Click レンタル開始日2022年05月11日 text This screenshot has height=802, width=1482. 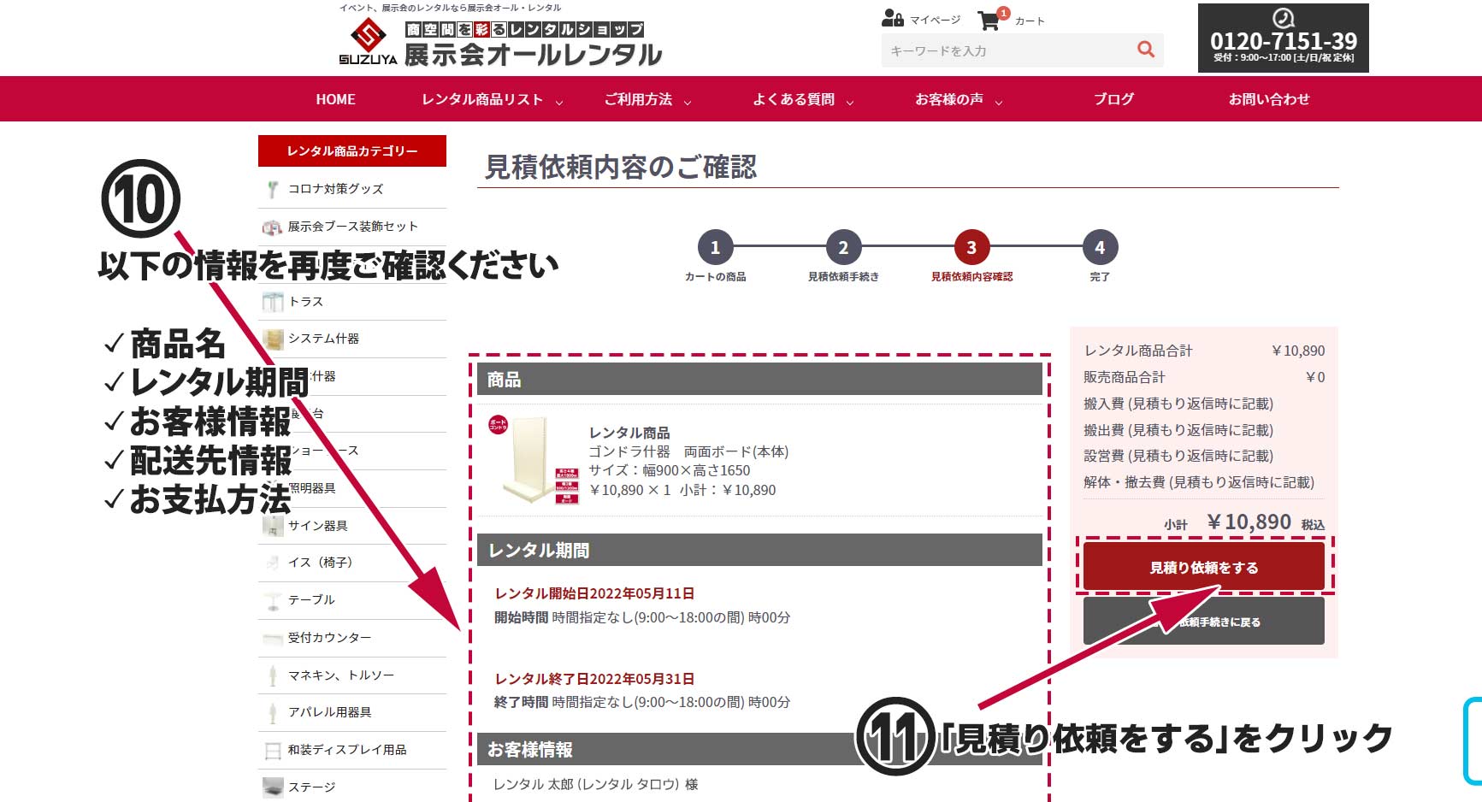(594, 593)
